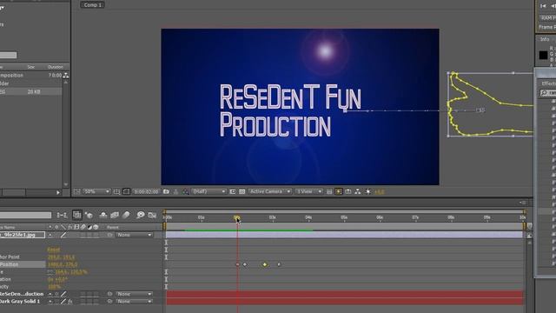Open the 1 View layout dropdown
This screenshot has width=556, height=313.
pyautogui.click(x=309, y=191)
